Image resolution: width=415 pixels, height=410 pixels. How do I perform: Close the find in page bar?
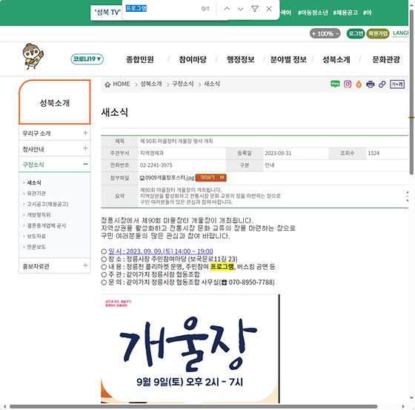click(269, 9)
